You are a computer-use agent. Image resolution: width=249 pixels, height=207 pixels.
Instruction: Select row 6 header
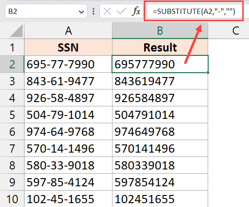click(12, 131)
